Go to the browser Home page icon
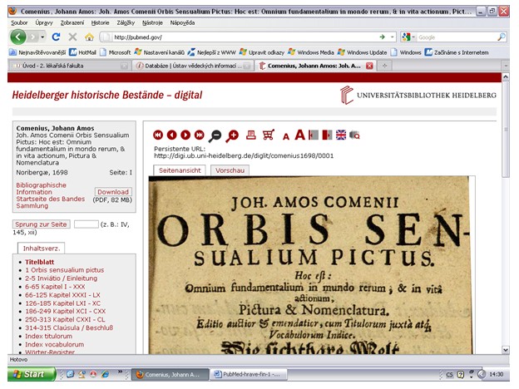This screenshot has height=389, width=519. pyautogui.click(x=89, y=37)
